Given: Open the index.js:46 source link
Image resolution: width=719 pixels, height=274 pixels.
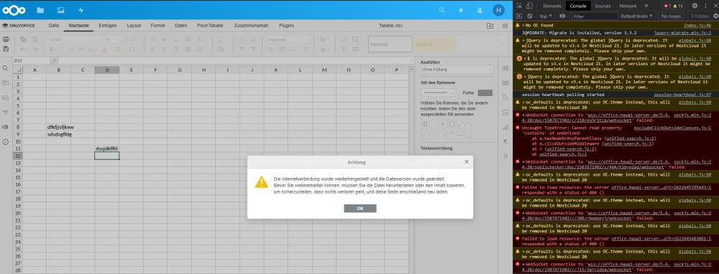Looking at the screenshot, I should point(697,26).
